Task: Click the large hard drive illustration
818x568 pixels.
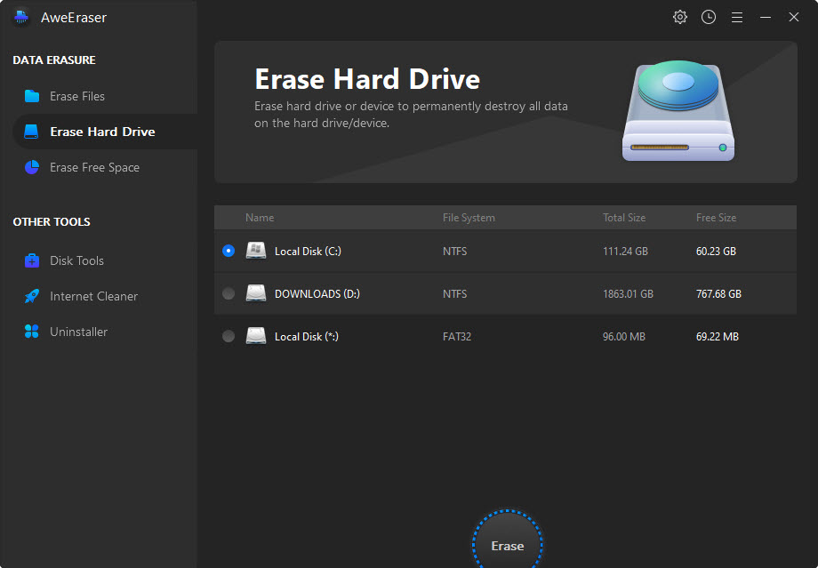Action: [678, 110]
